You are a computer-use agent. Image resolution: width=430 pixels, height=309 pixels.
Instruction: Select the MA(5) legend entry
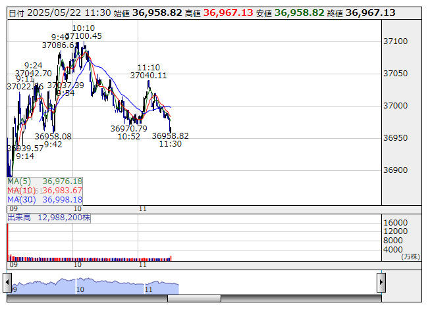click(45, 181)
